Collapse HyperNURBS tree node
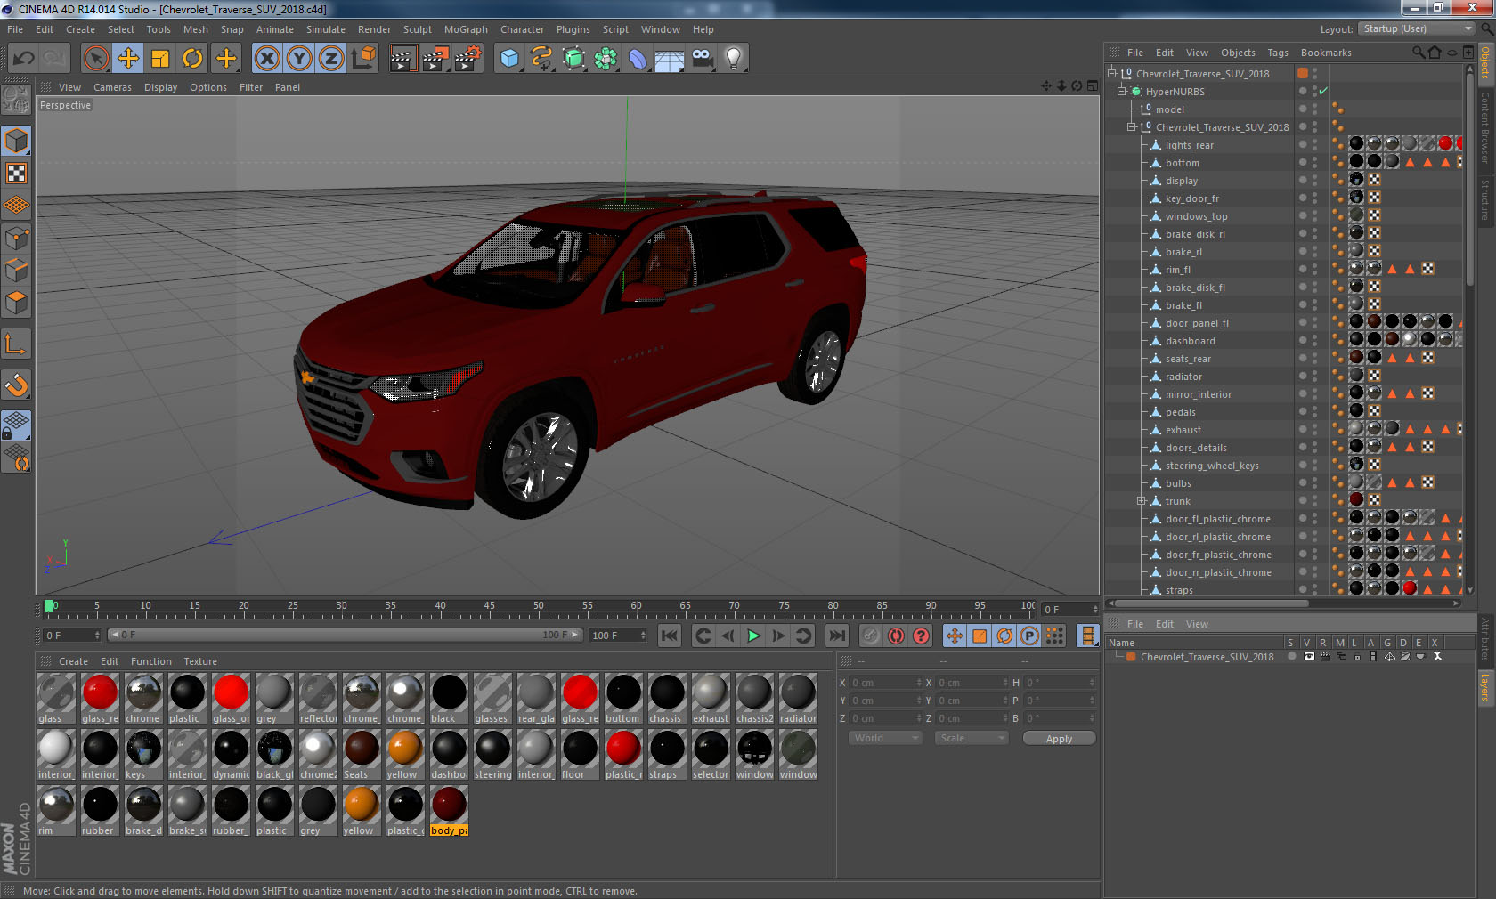Screen dimensions: 1496x899 coord(1122,91)
